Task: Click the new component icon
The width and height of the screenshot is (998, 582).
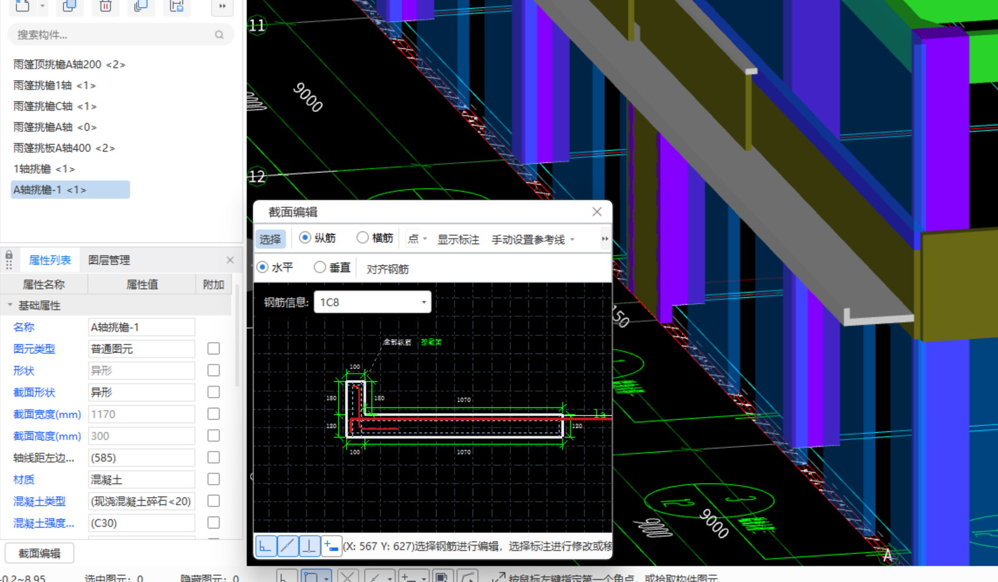Action: [x=22, y=6]
